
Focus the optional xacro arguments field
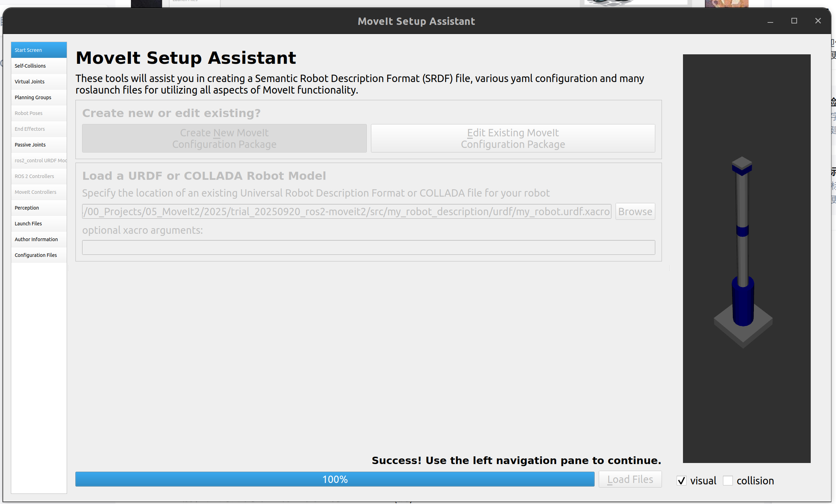tap(368, 247)
